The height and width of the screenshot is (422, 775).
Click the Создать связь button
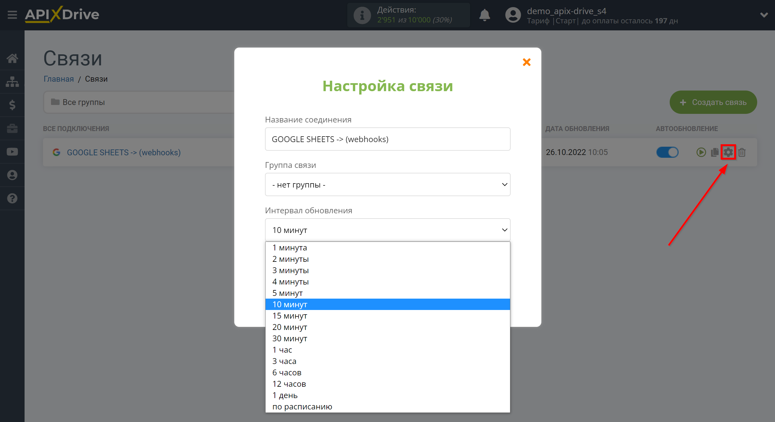pyautogui.click(x=713, y=102)
